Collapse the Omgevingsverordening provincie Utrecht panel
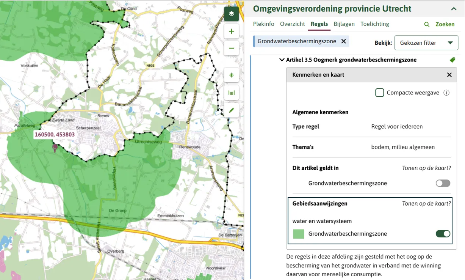Image resolution: width=465 pixels, height=280 pixels. (453, 9)
